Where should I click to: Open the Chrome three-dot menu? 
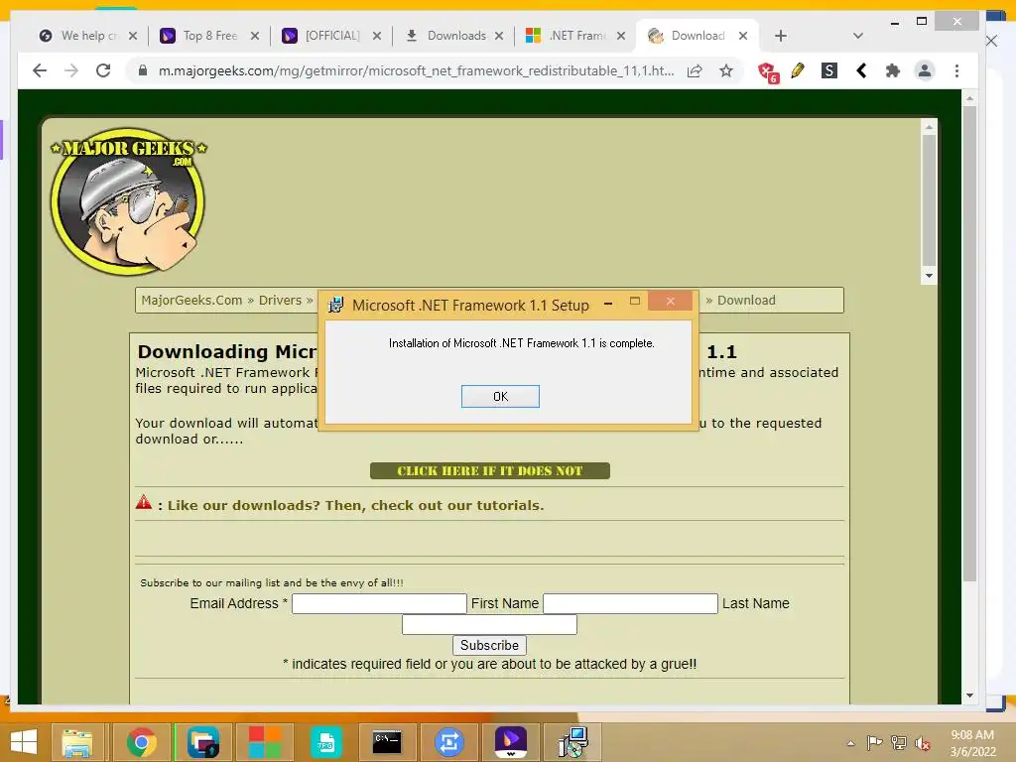coord(956,70)
